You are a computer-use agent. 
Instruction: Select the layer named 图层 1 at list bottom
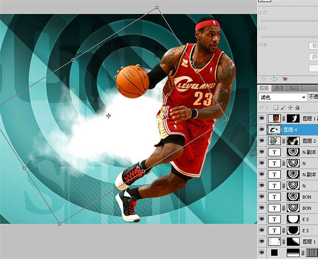coord(309,242)
